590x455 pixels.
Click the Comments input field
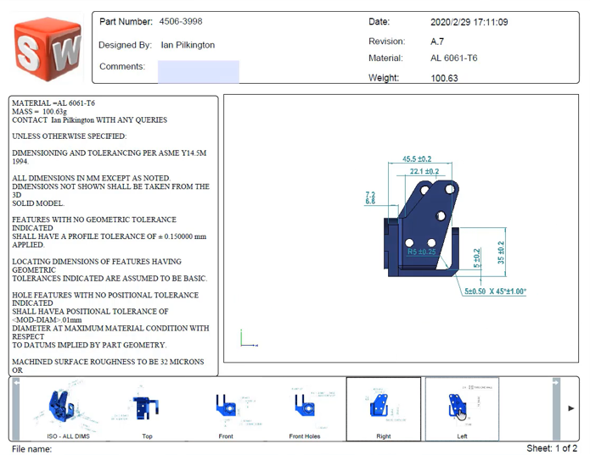click(199, 71)
